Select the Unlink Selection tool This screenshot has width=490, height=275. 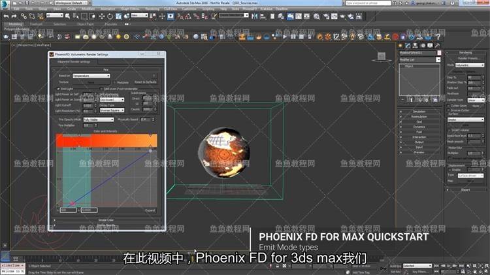click(32, 16)
